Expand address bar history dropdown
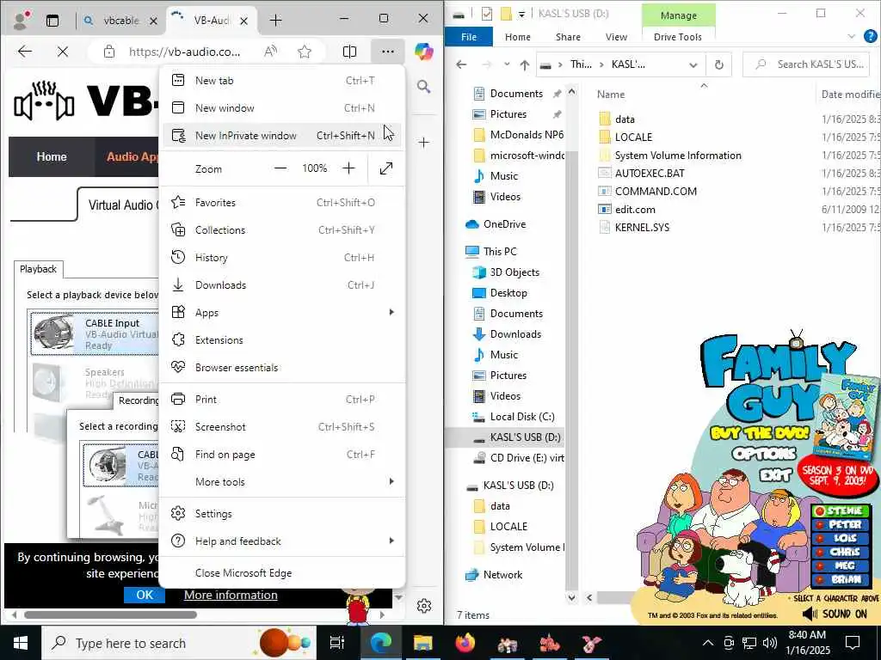Viewport: 881px width, 660px height. tap(693, 65)
